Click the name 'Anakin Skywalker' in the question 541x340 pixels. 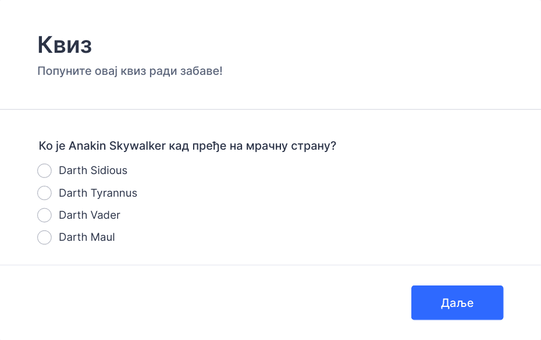pos(118,146)
